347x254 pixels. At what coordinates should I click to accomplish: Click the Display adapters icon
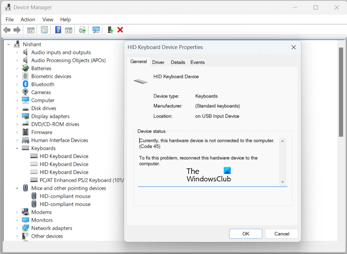(25, 116)
